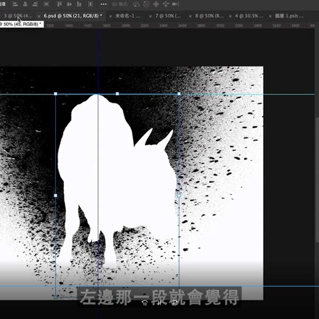319x319 pixels.
Task: Skip the video forward
Action: [x=174, y=302]
